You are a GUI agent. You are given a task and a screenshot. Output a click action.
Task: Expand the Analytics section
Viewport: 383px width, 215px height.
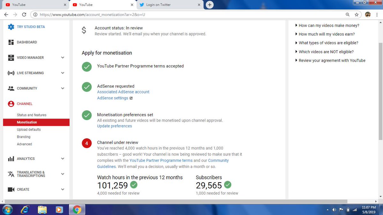(x=63, y=159)
